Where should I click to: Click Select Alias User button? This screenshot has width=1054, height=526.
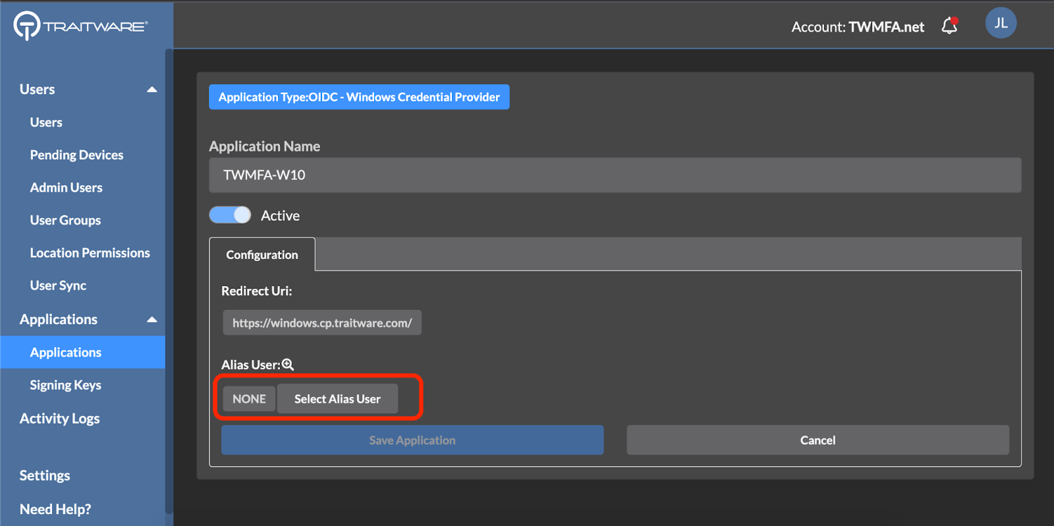point(337,399)
